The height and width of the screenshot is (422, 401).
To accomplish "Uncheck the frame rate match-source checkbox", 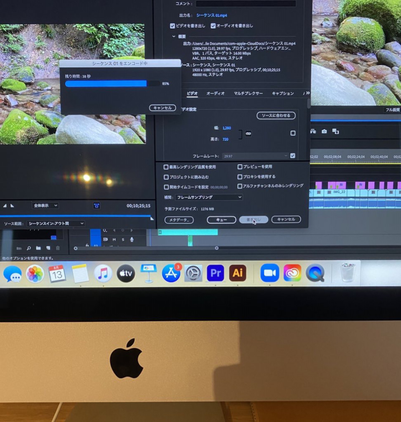I will 292,156.
